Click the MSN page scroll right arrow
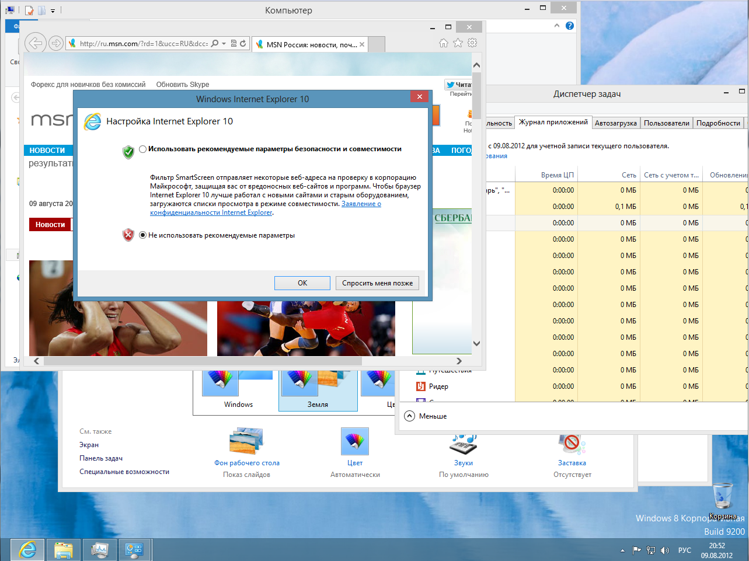749x561 pixels. click(459, 361)
